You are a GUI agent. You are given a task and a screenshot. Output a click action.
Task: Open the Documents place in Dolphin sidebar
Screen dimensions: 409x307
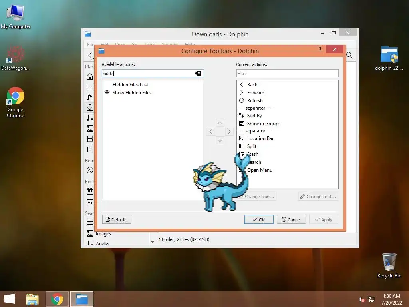point(90,97)
